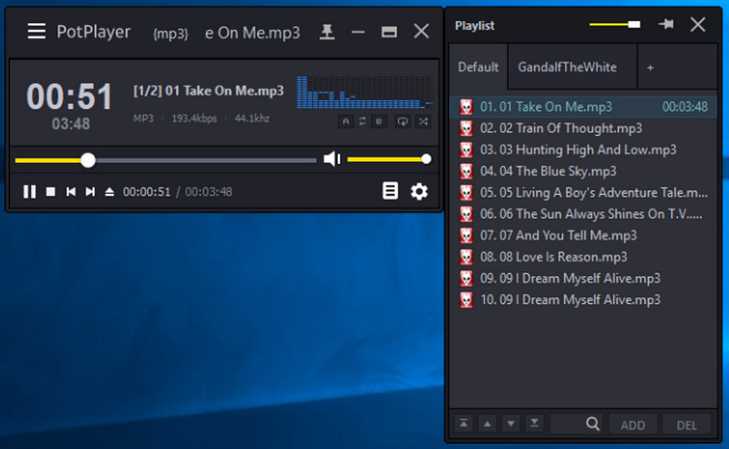
Task: Pin the player window on top
Action: [327, 32]
